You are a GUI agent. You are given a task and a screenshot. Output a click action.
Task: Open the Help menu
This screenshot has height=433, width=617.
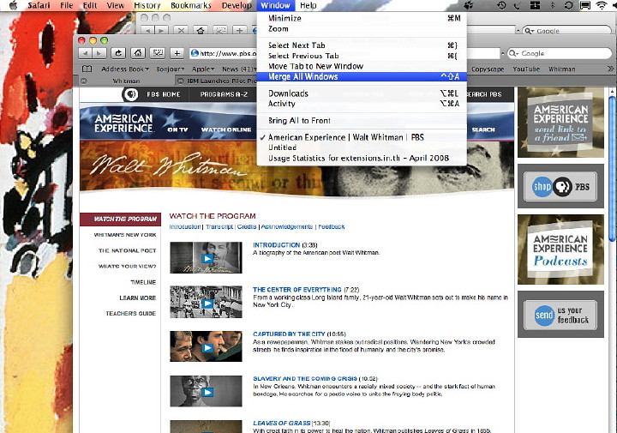point(308,5)
